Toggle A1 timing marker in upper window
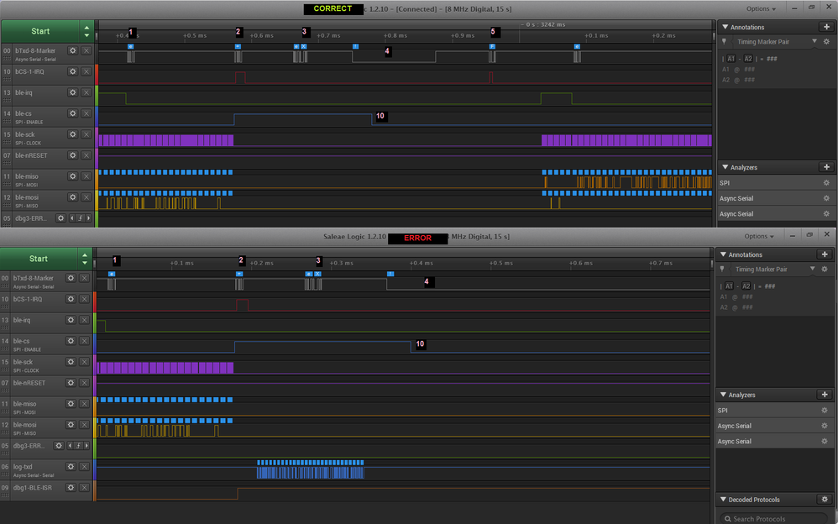The width and height of the screenshot is (838, 524). coord(731,59)
